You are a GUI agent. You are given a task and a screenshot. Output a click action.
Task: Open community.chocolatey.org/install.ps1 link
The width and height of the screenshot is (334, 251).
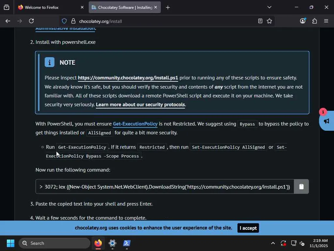coord(128,78)
